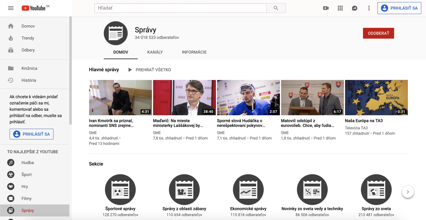
Task: Open Naša Európa na TA3 title
Action: click(x=364, y=121)
